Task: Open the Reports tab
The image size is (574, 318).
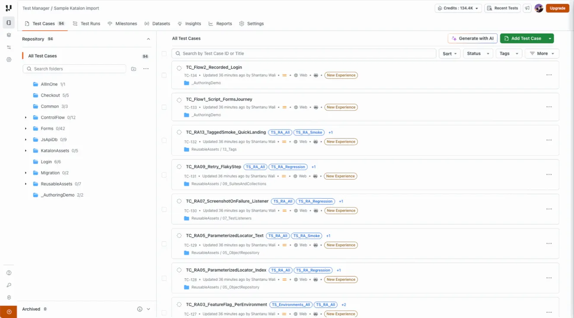Action: pyautogui.click(x=220, y=23)
